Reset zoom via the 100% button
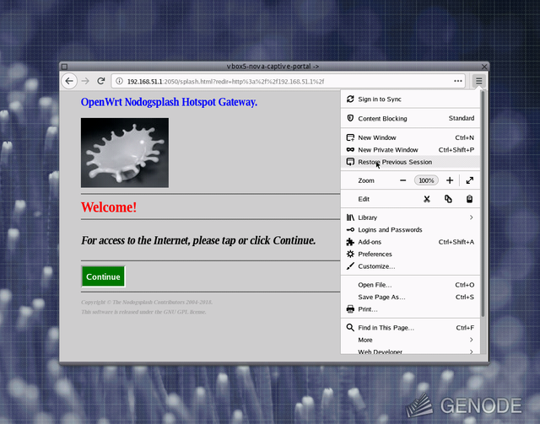Image resolution: width=540 pixels, height=424 pixels. click(x=426, y=180)
